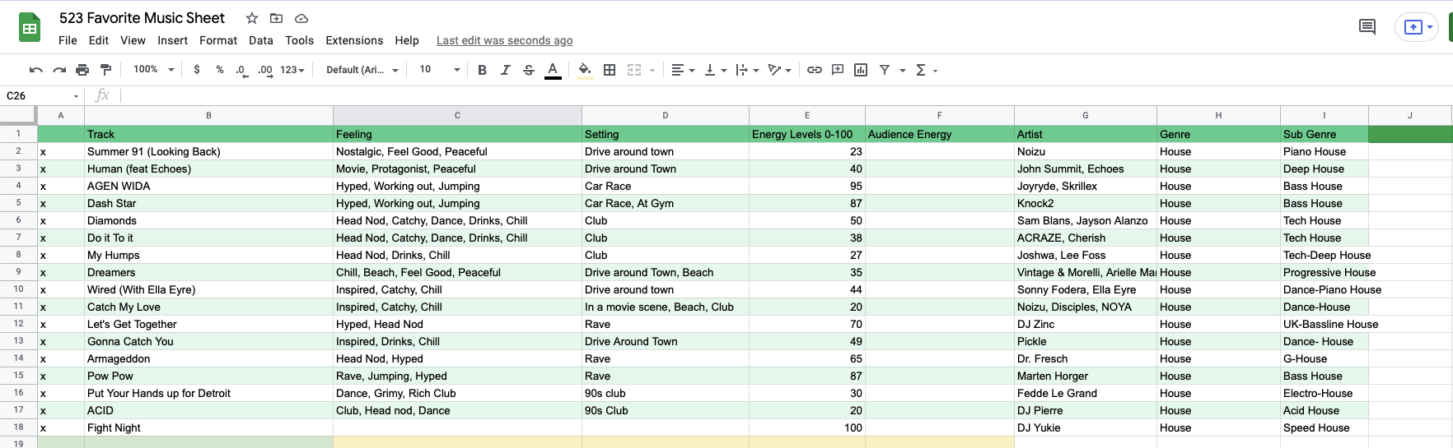Increase decimal places

tap(265, 70)
